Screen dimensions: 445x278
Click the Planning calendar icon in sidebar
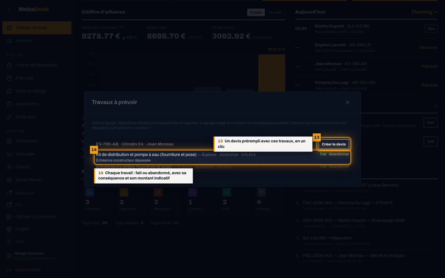coord(9,78)
